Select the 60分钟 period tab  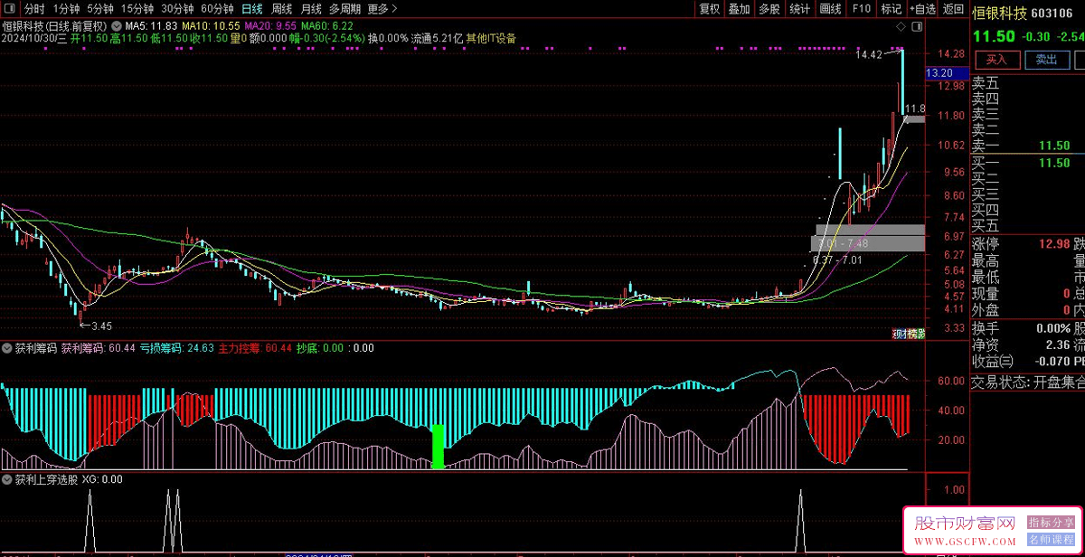tap(216, 9)
